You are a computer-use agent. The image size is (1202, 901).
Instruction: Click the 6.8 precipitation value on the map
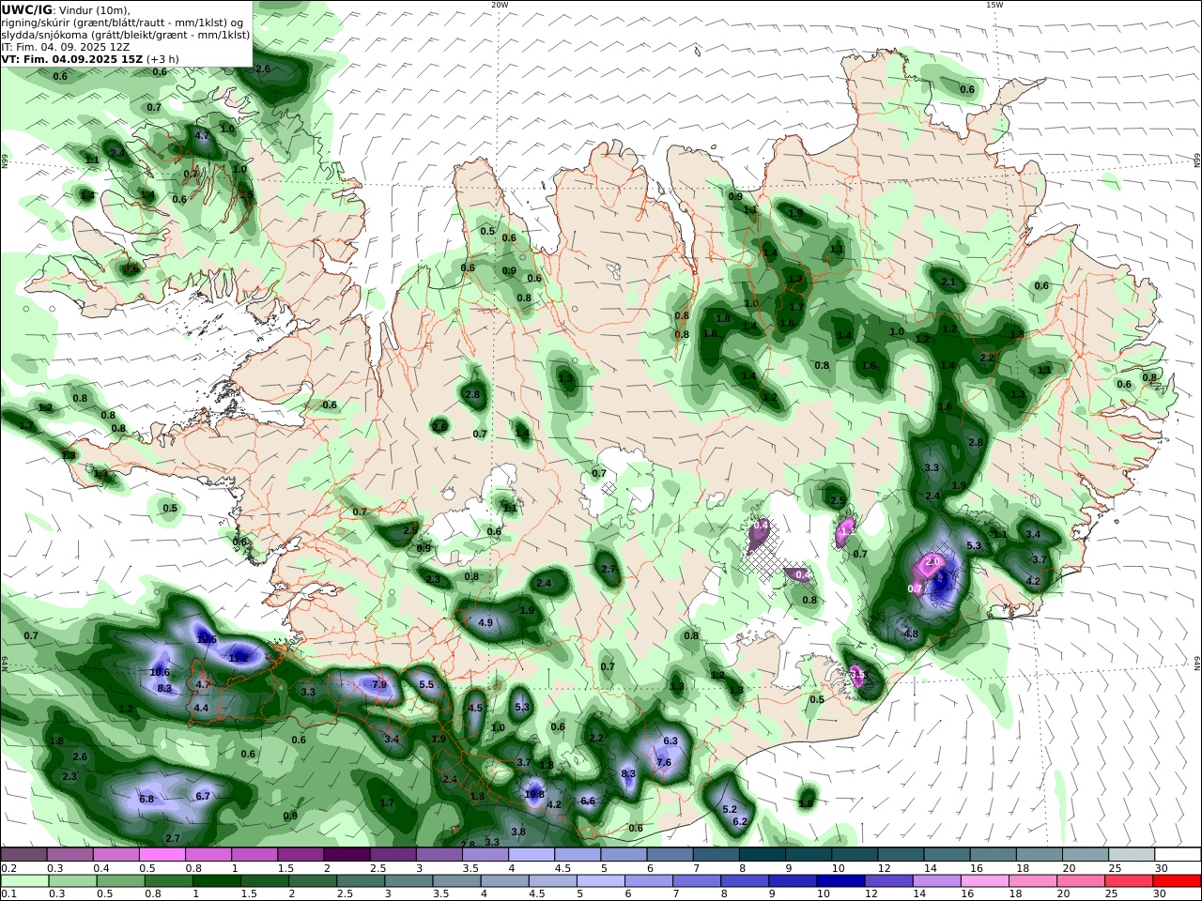[146, 799]
